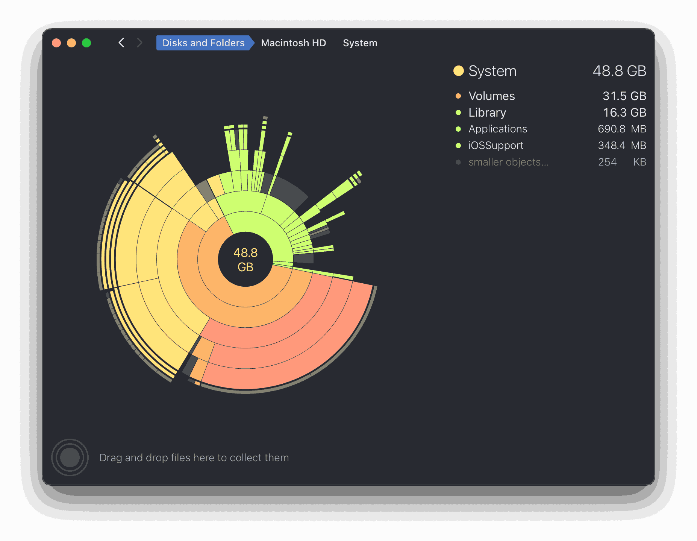697x541 pixels.
Task: Select the System breadcrumb item
Action: [x=360, y=43]
